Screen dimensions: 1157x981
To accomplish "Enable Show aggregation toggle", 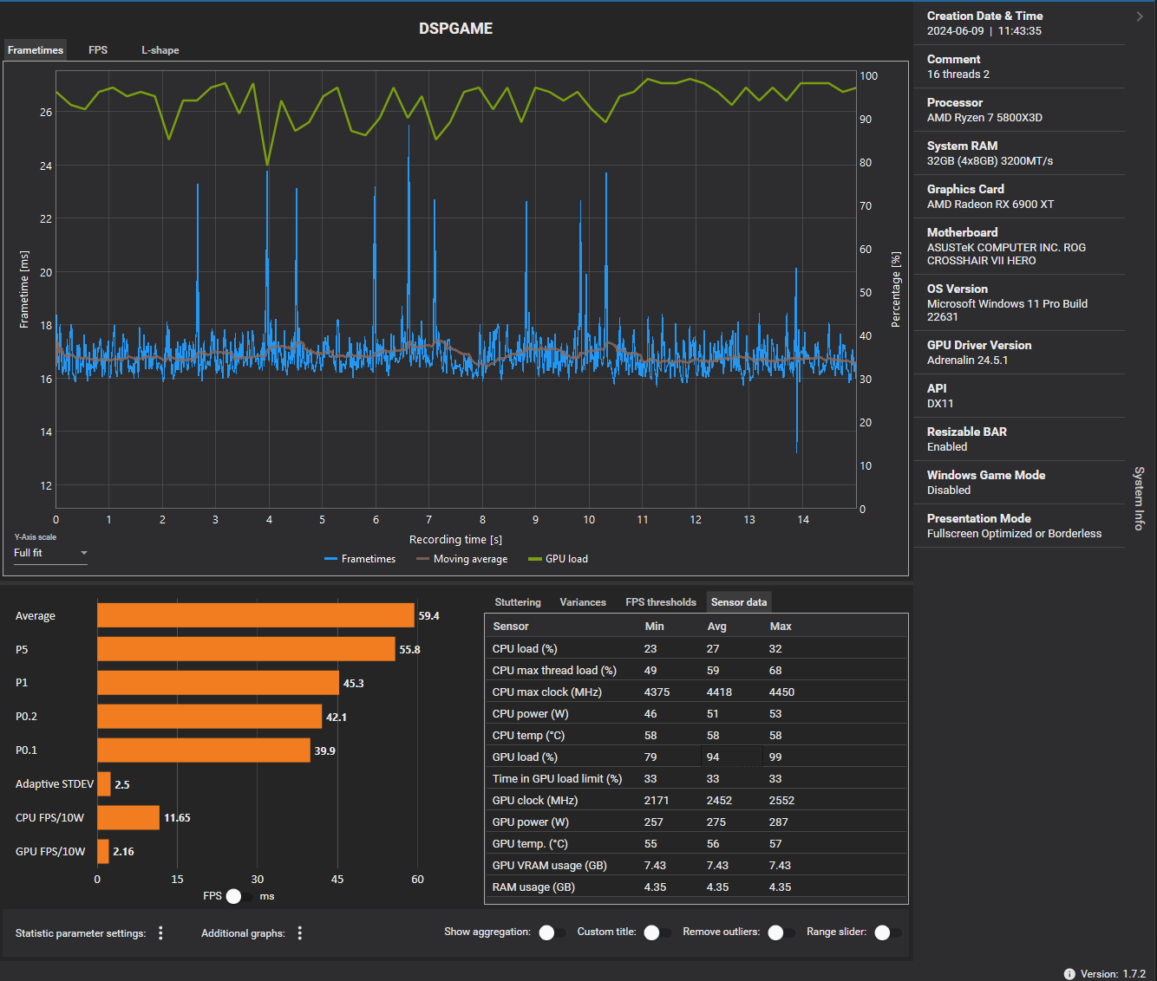I will click(552, 932).
